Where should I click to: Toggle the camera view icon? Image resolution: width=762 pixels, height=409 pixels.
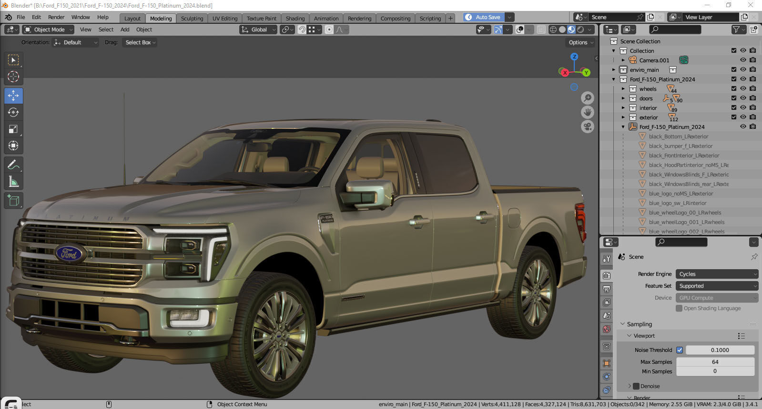tap(588, 127)
